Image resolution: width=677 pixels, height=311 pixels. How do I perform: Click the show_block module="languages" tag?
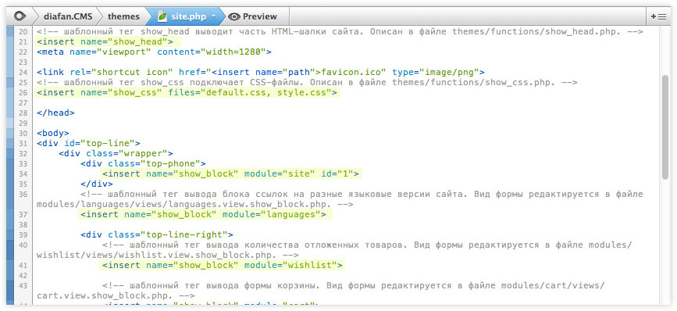[203, 214]
